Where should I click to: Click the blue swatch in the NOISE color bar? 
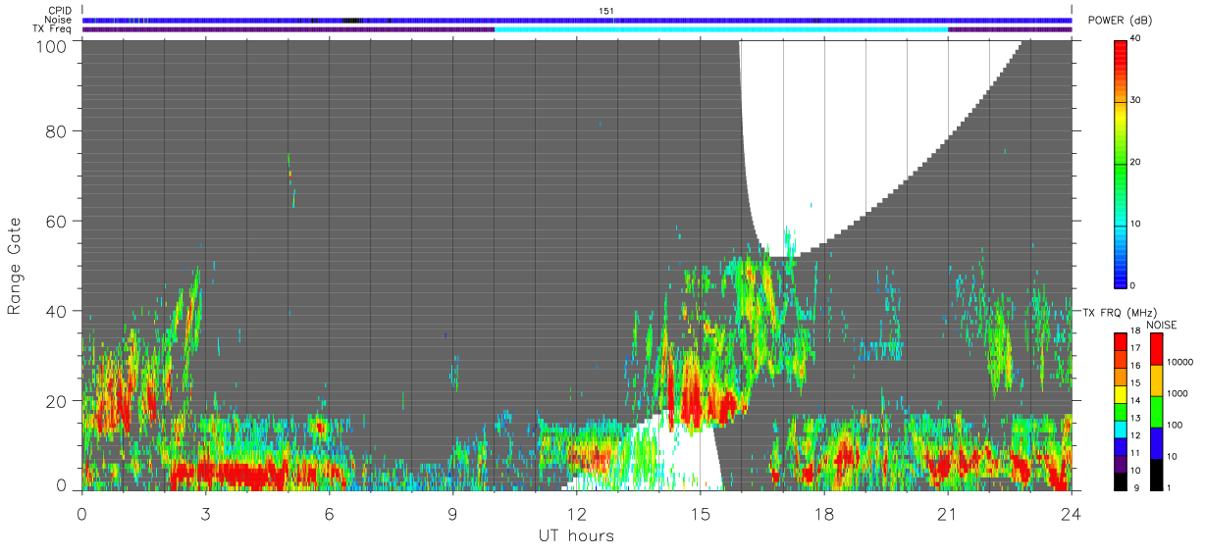point(1158,443)
